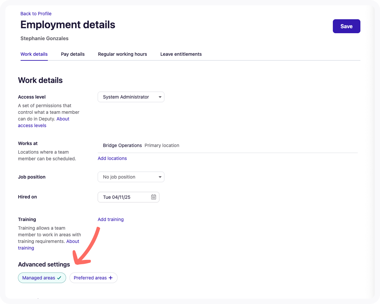Select the Work details tab
Image resolution: width=380 pixels, height=304 pixels.
pyautogui.click(x=34, y=54)
